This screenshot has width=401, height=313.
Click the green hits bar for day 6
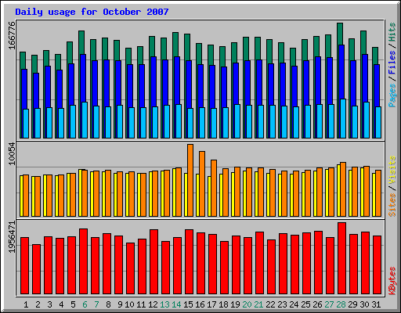(x=81, y=42)
